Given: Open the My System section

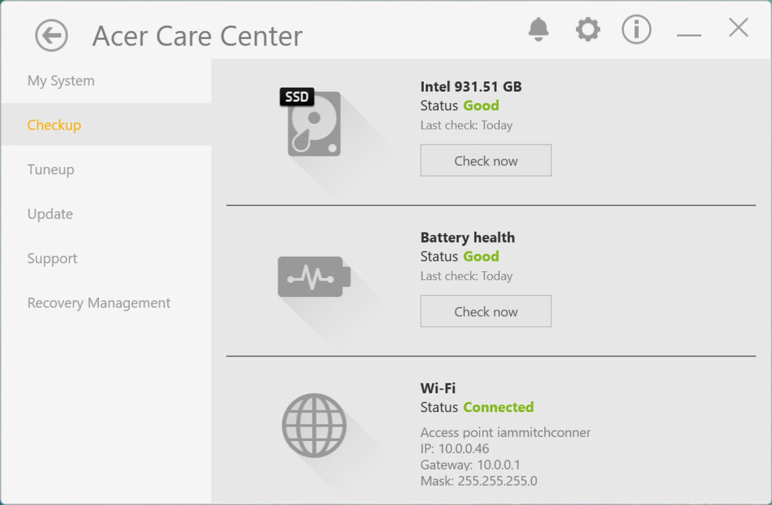Looking at the screenshot, I should pyautogui.click(x=61, y=81).
